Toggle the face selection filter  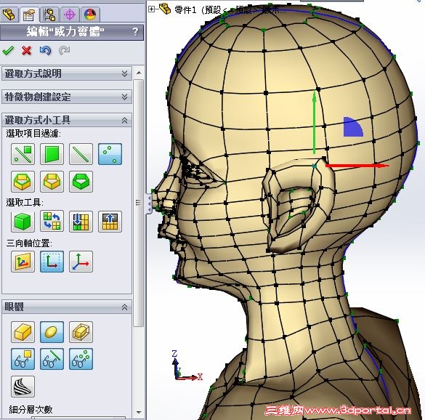pyautogui.click(x=52, y=154)
